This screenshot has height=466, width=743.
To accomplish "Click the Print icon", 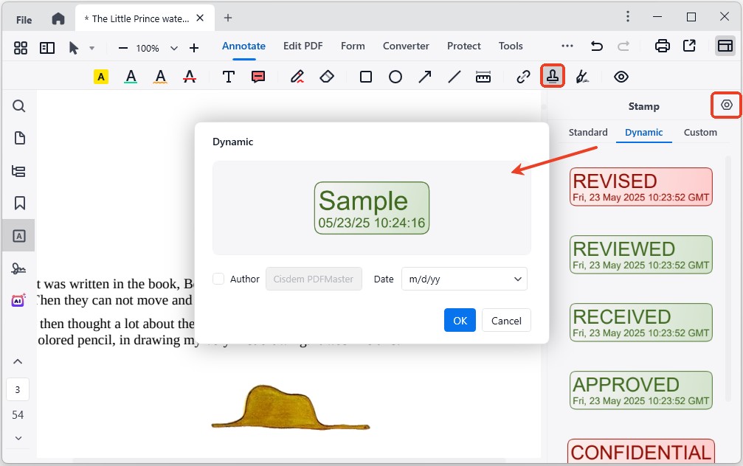I will point(663,46).
